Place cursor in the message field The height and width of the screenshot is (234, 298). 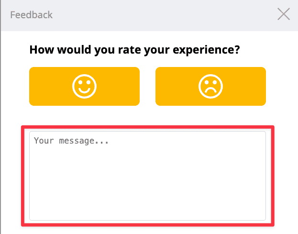147,176
